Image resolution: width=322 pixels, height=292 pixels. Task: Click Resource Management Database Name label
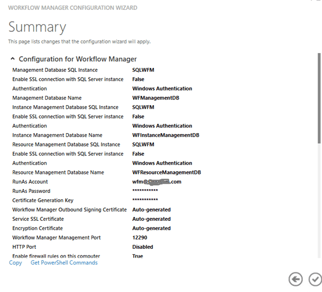pyautogui.click(x=58, y=172)
